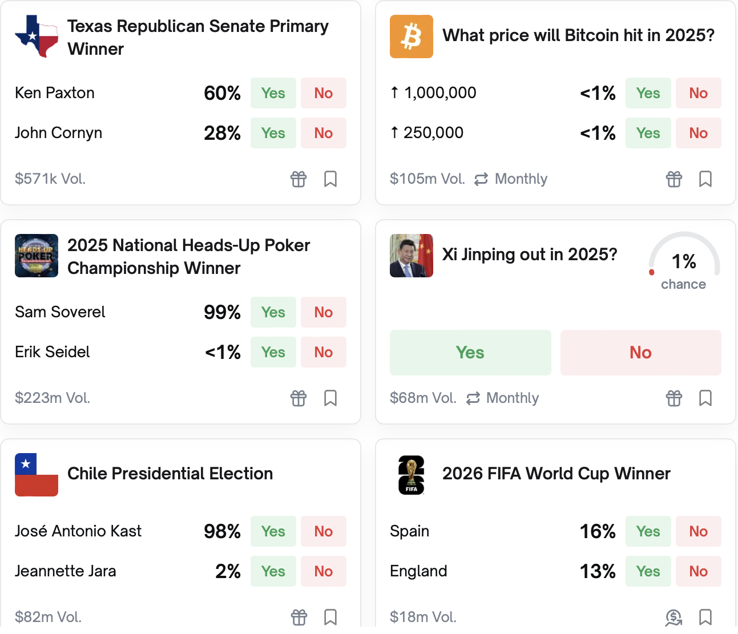Bookmark the Chile Presidential Election market

[x=330, y=617]
